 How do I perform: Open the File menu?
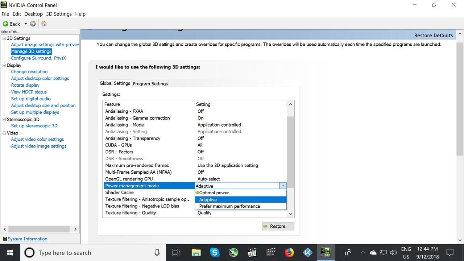5,14
